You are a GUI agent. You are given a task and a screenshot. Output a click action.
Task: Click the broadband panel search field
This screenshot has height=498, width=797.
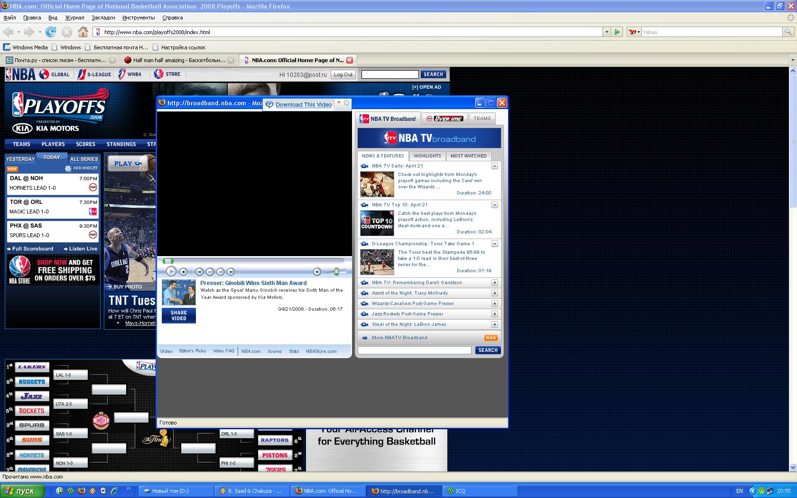(x=414, y=350)
